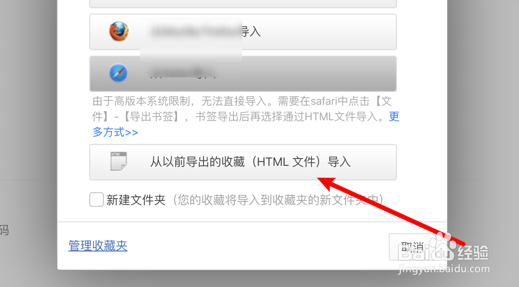This screenshot has height=287, width=519.
Task: Click the HTML file document icon
Action: 118,161
